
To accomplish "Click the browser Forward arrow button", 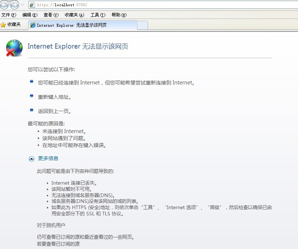I will tap(15, 4).
